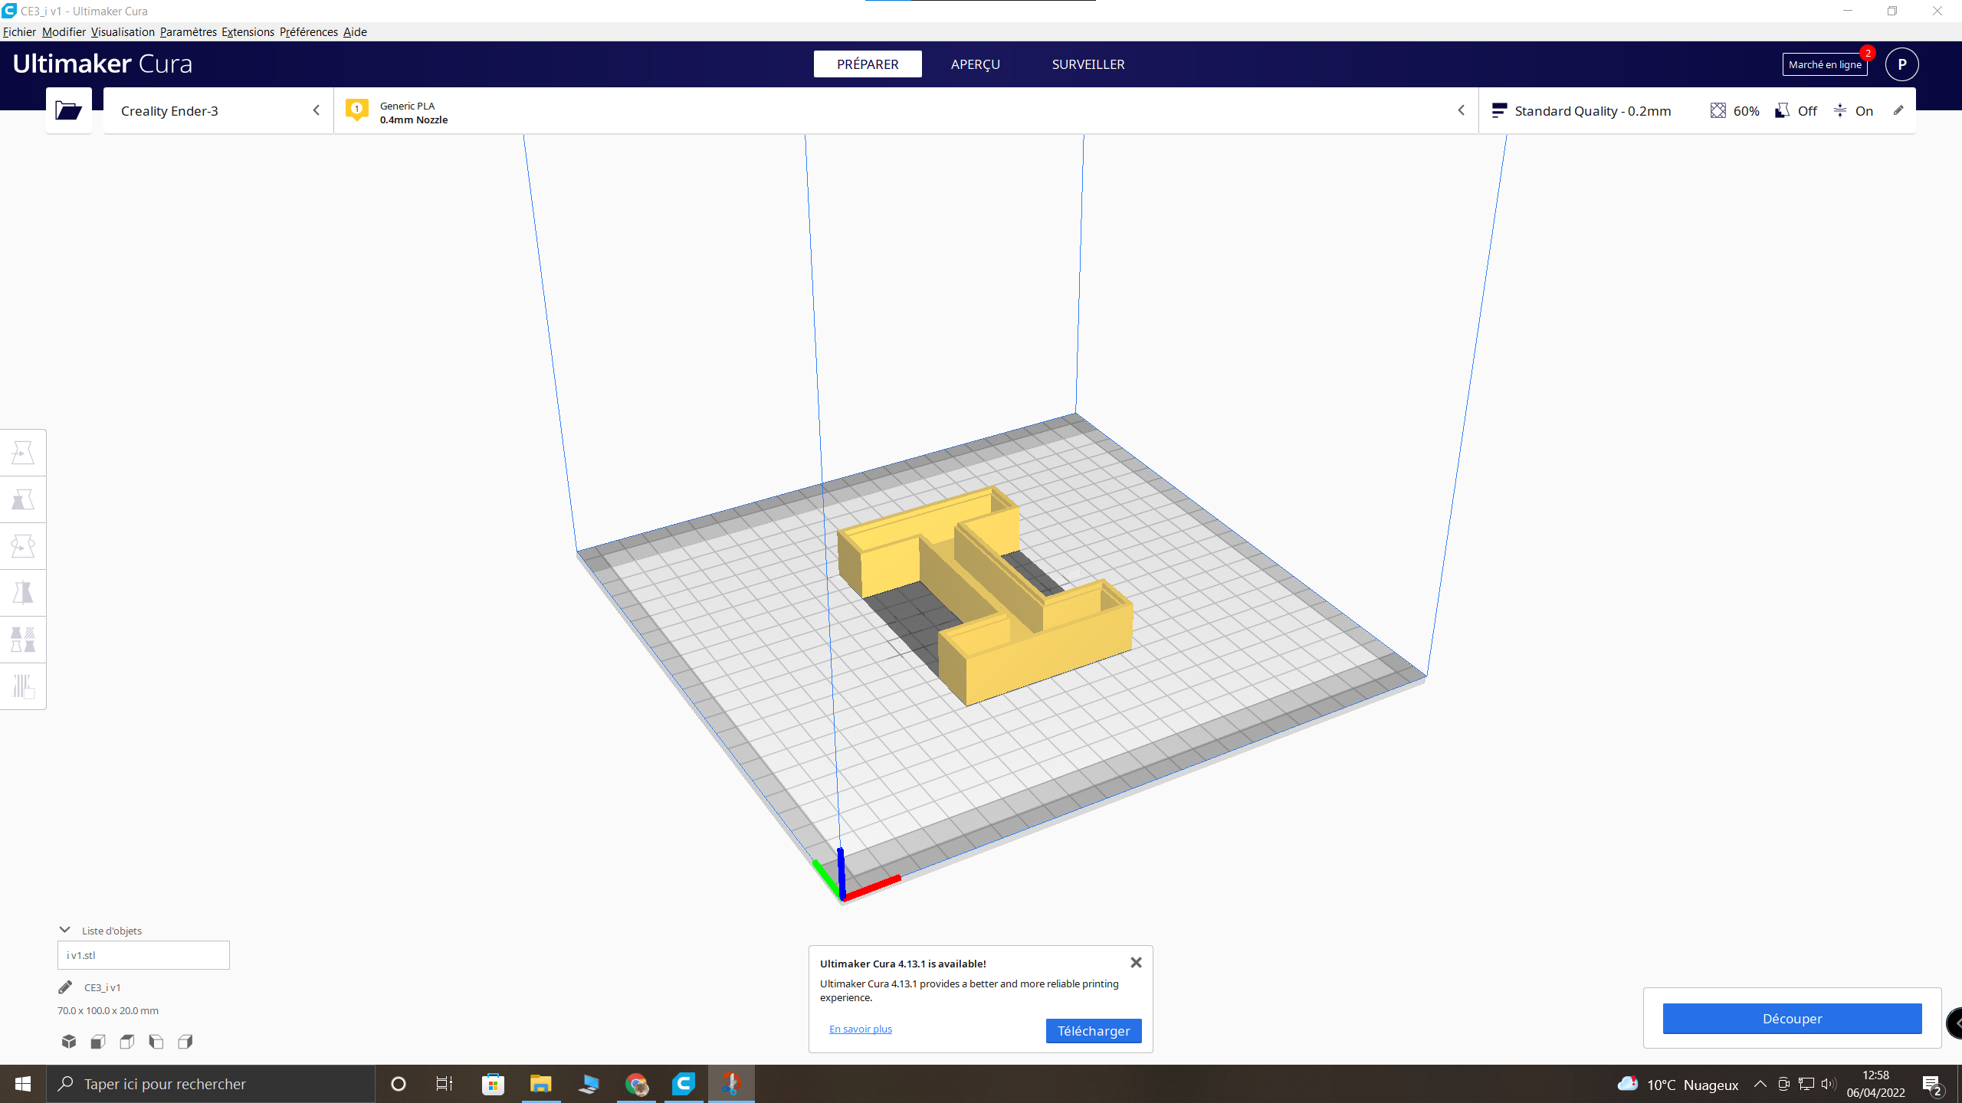Select the Mirror tool in left toolbar

tap(23, 593)
